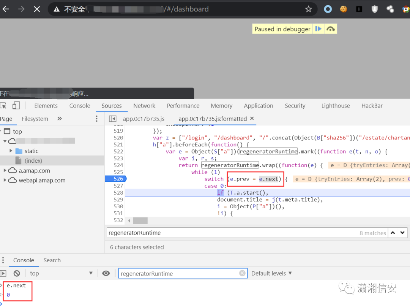
Task: Click the code editor horizontal scrollbar thumb
Action: [x=140, y=221]
